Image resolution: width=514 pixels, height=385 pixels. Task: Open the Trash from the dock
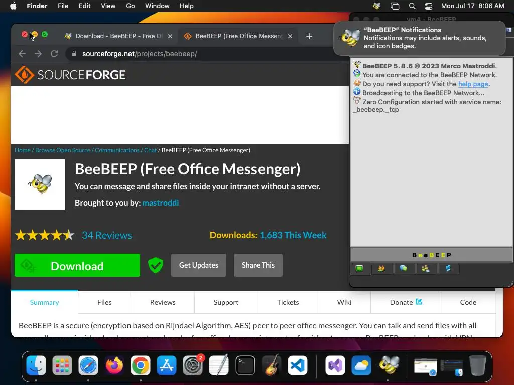pos(478,365)
